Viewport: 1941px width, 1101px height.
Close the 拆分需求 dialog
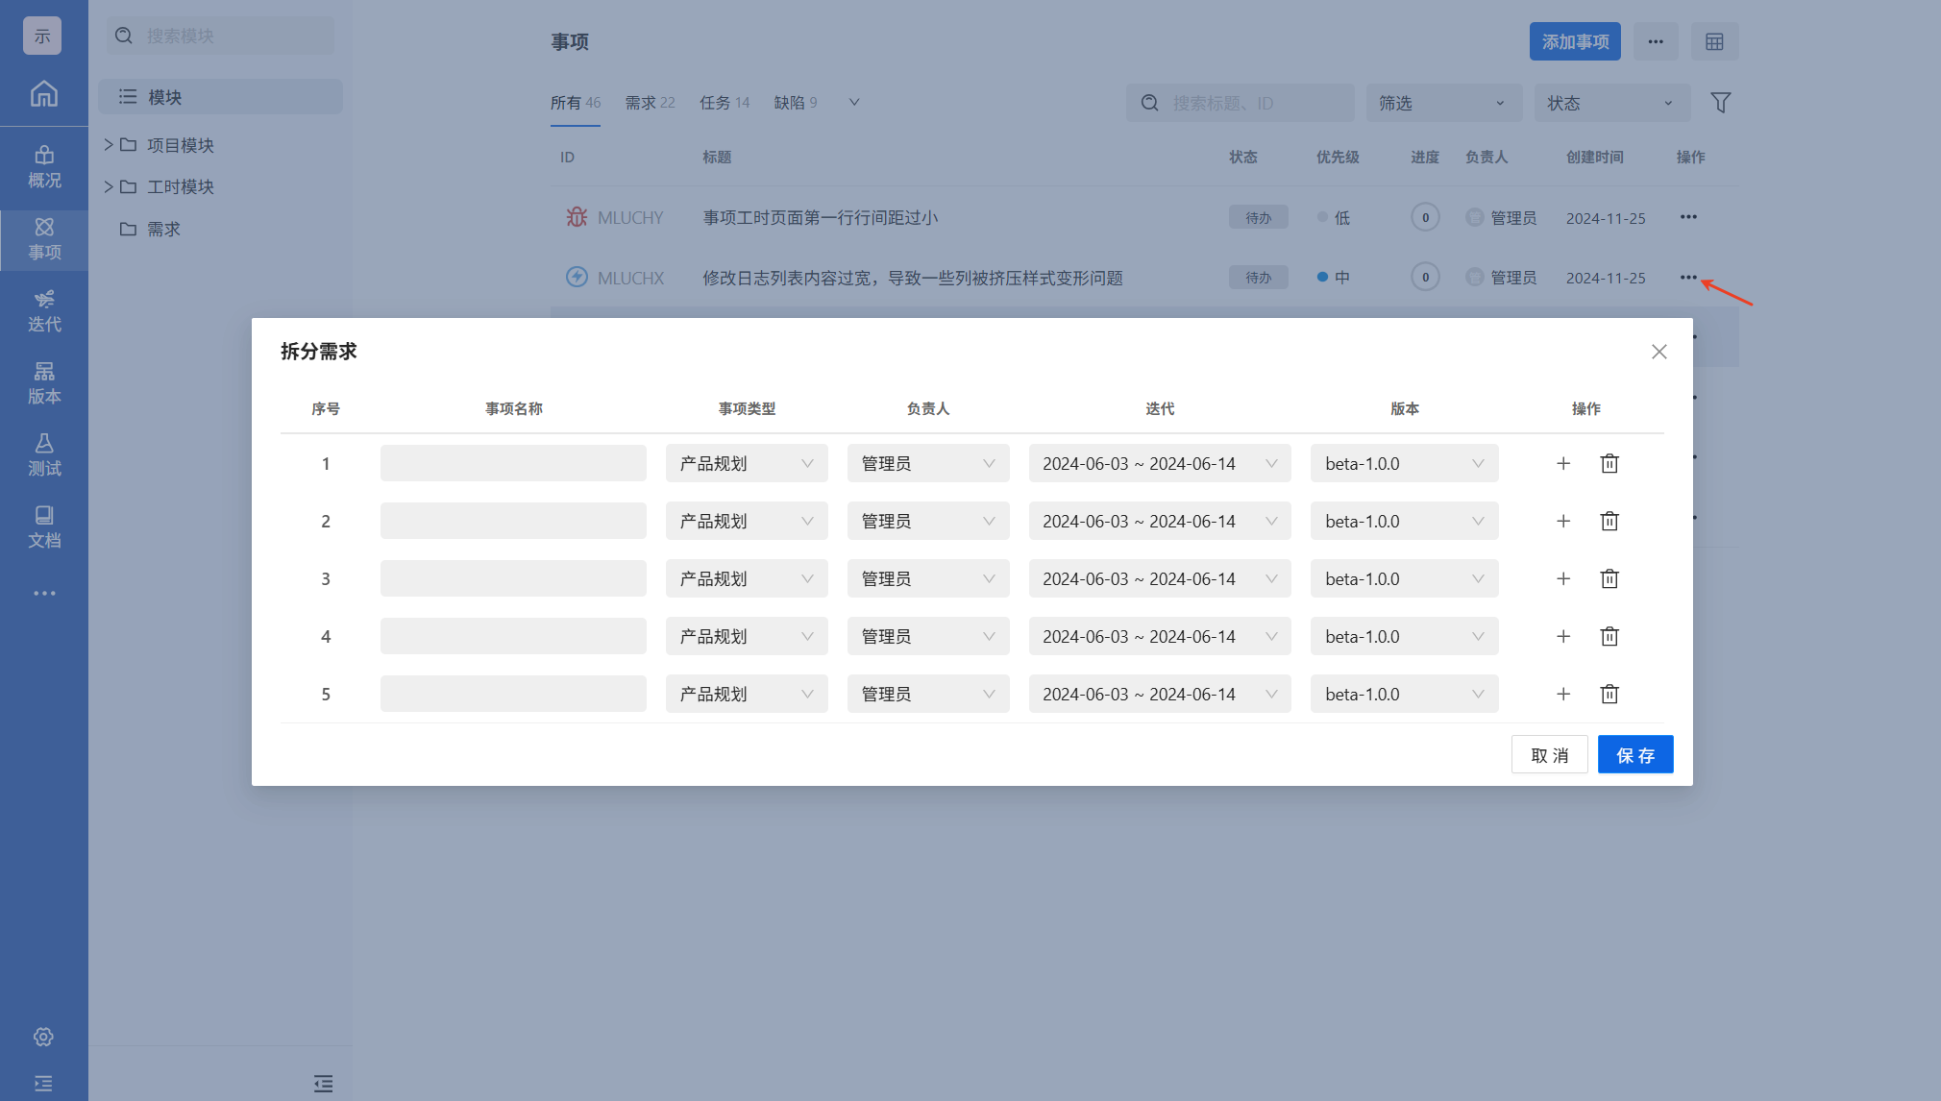click(1658, 352)
